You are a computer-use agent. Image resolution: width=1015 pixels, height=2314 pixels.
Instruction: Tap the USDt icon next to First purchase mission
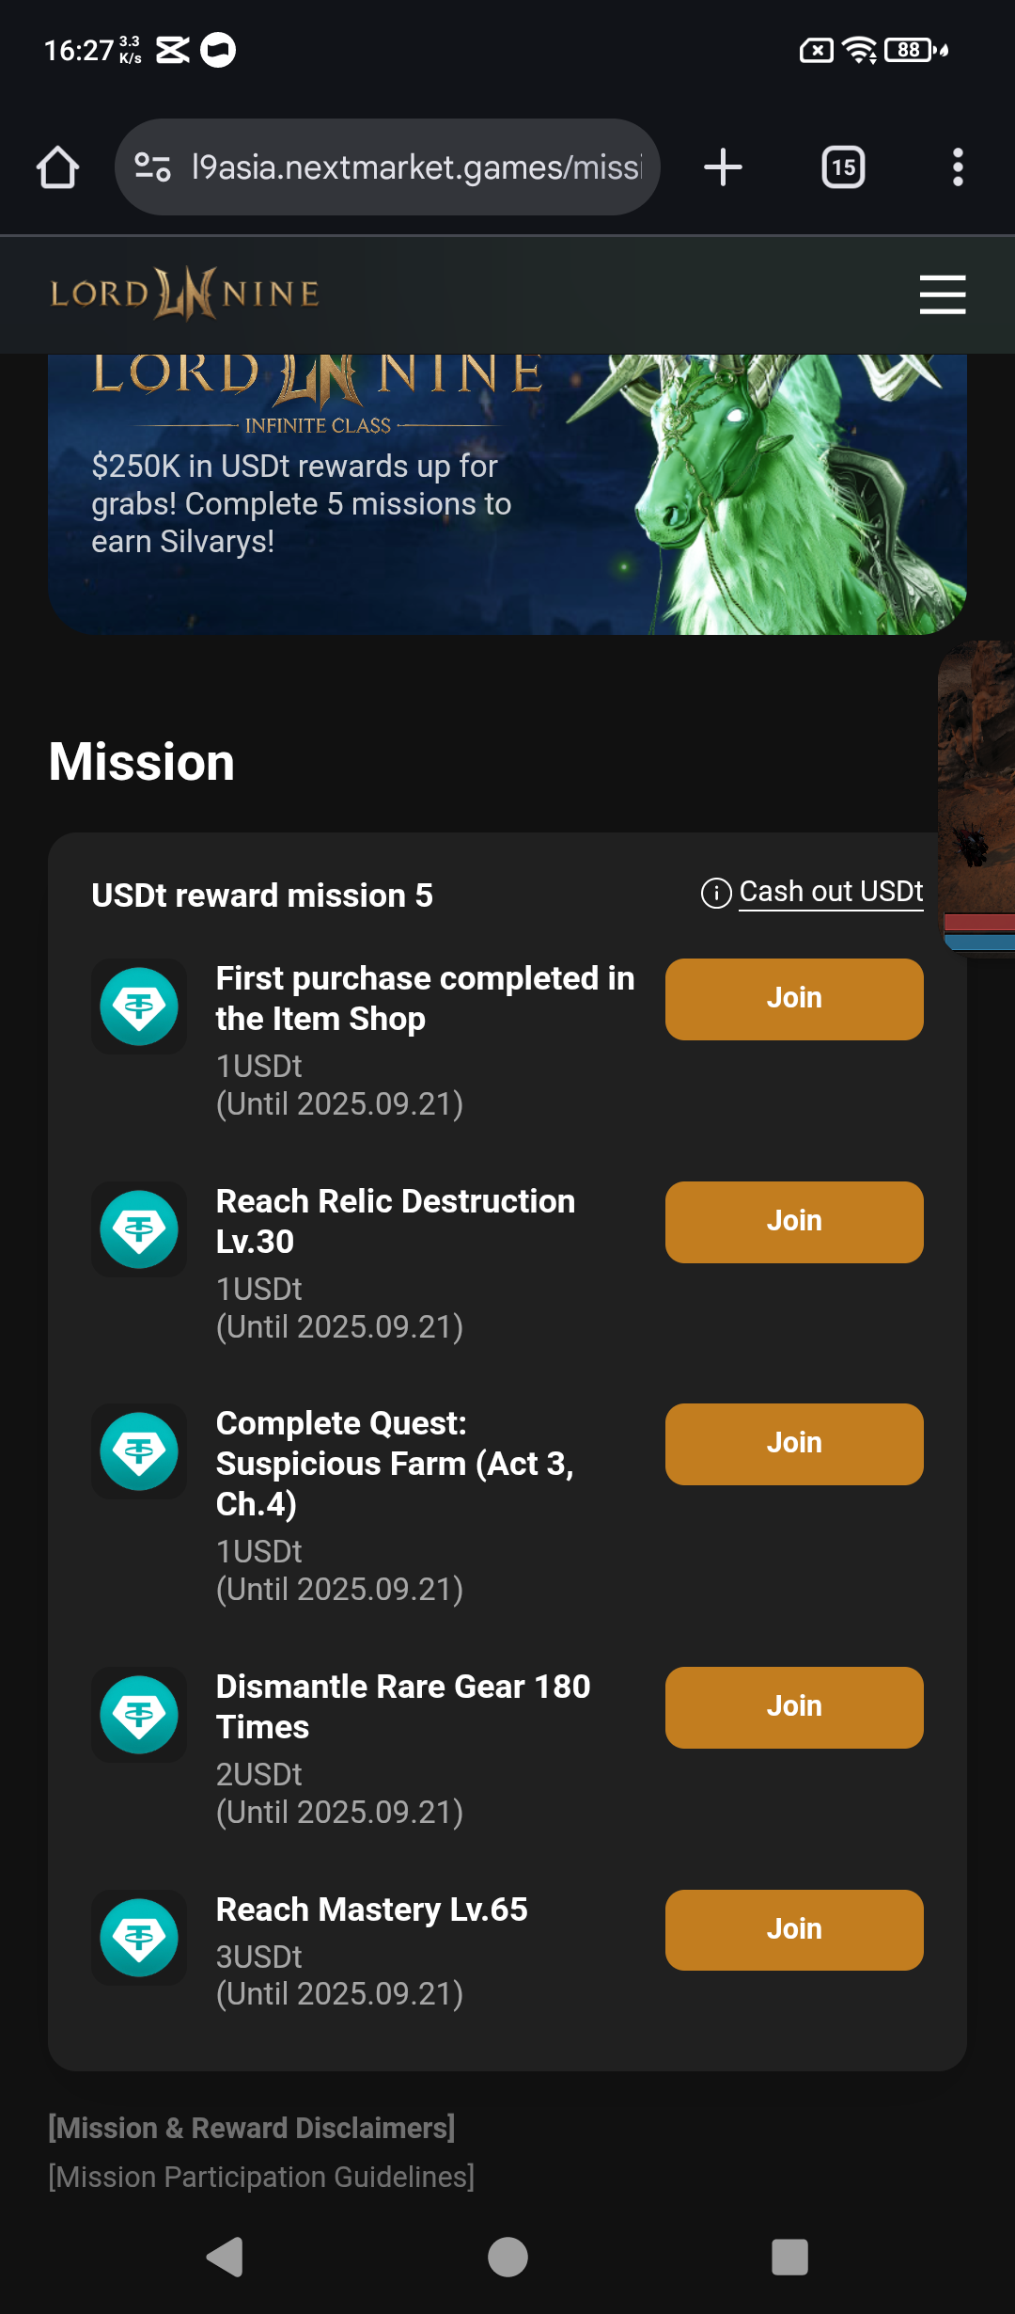[x=138, y=1005]
